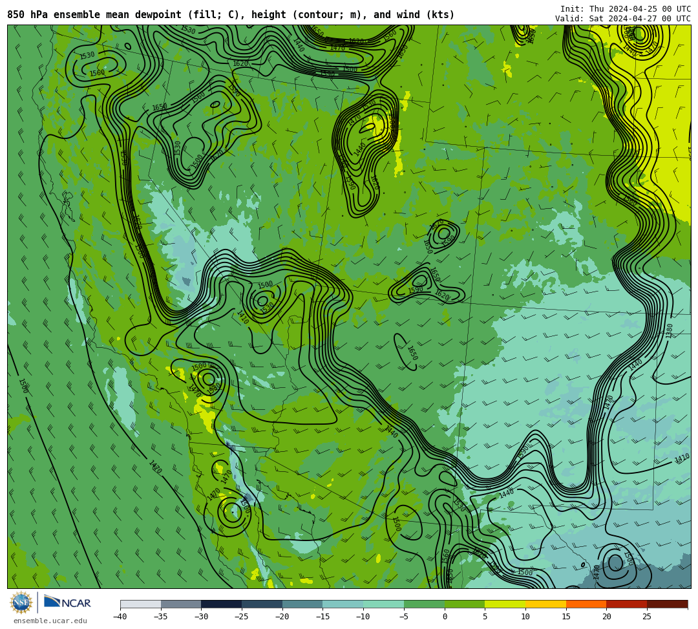Click the -20 colorbar tick label
Image resolution: width=698 pixels, height=629 pixels.
pyautogui.click(x=282, y=617)
